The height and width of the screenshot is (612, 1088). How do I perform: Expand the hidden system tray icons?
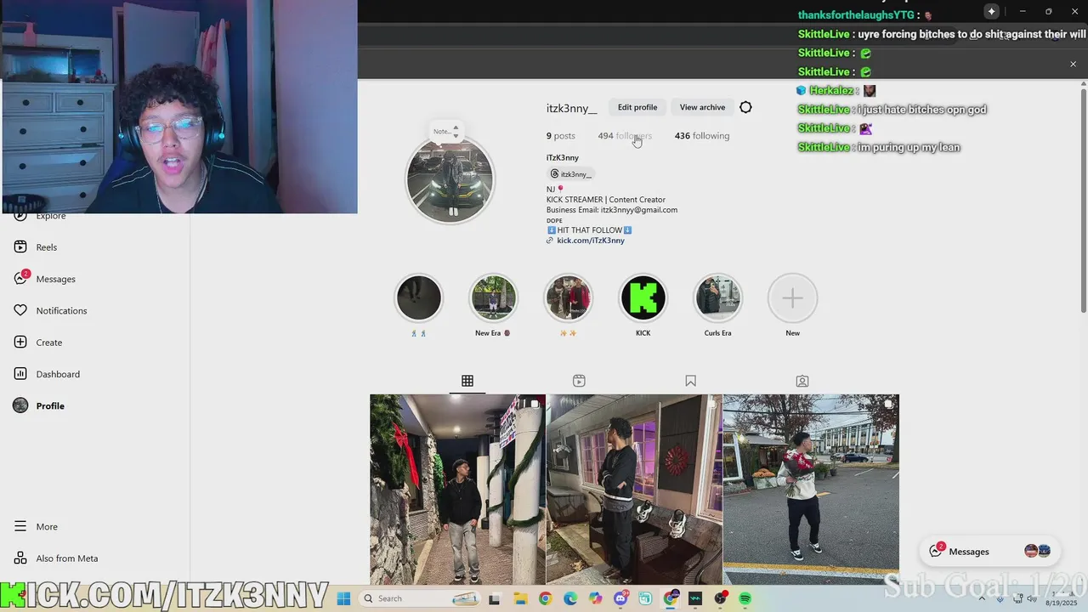[x=982, y=598]
